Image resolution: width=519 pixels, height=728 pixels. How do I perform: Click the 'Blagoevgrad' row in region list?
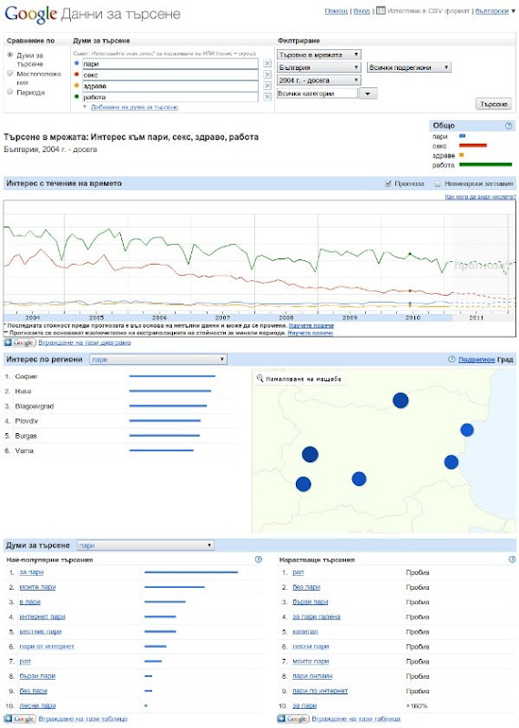pyautogui.click(x=121, y=406)
